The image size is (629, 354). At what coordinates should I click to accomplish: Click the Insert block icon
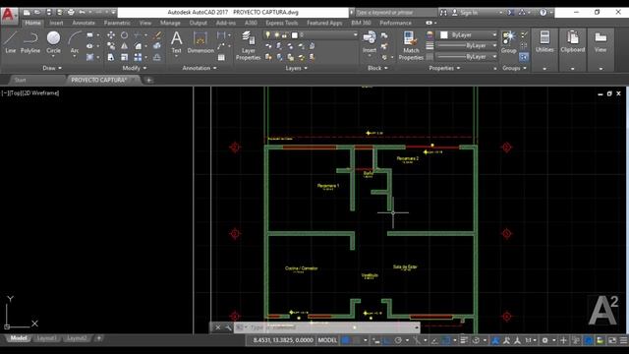[370, 42]
